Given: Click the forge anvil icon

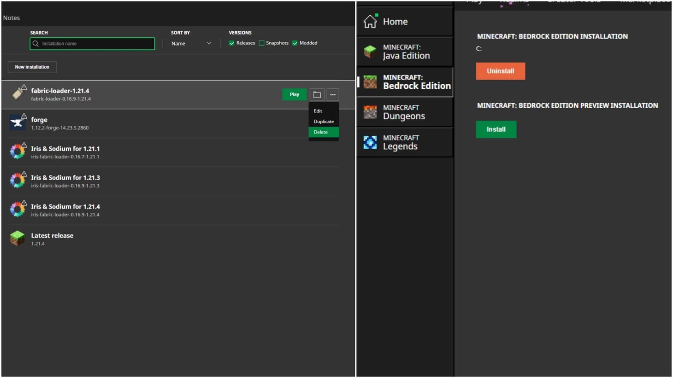Looking at the screenshot, I should (18, 123).
